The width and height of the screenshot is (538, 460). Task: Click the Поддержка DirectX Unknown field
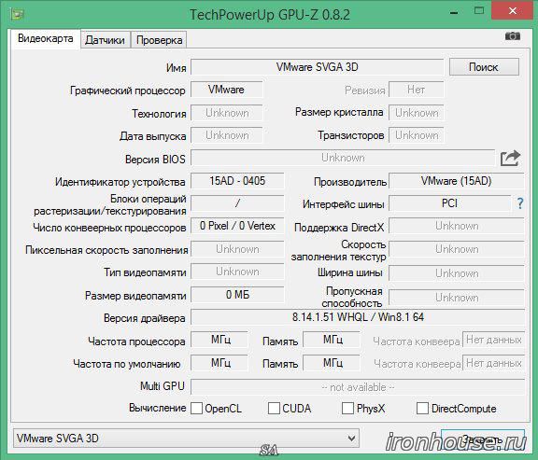point(457,226)
